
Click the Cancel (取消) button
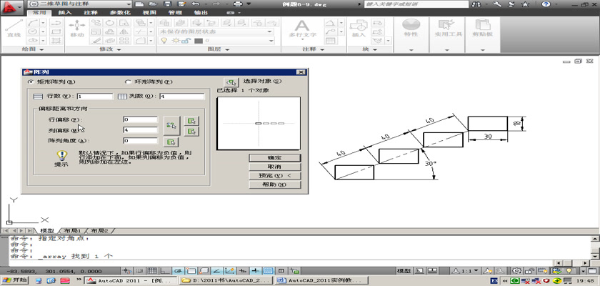point(275,167)
